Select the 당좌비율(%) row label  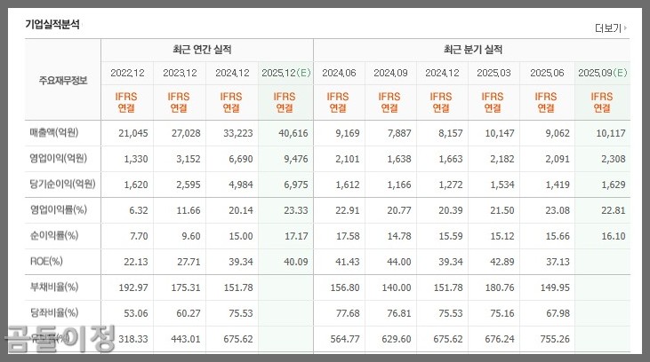pos(54,313)
